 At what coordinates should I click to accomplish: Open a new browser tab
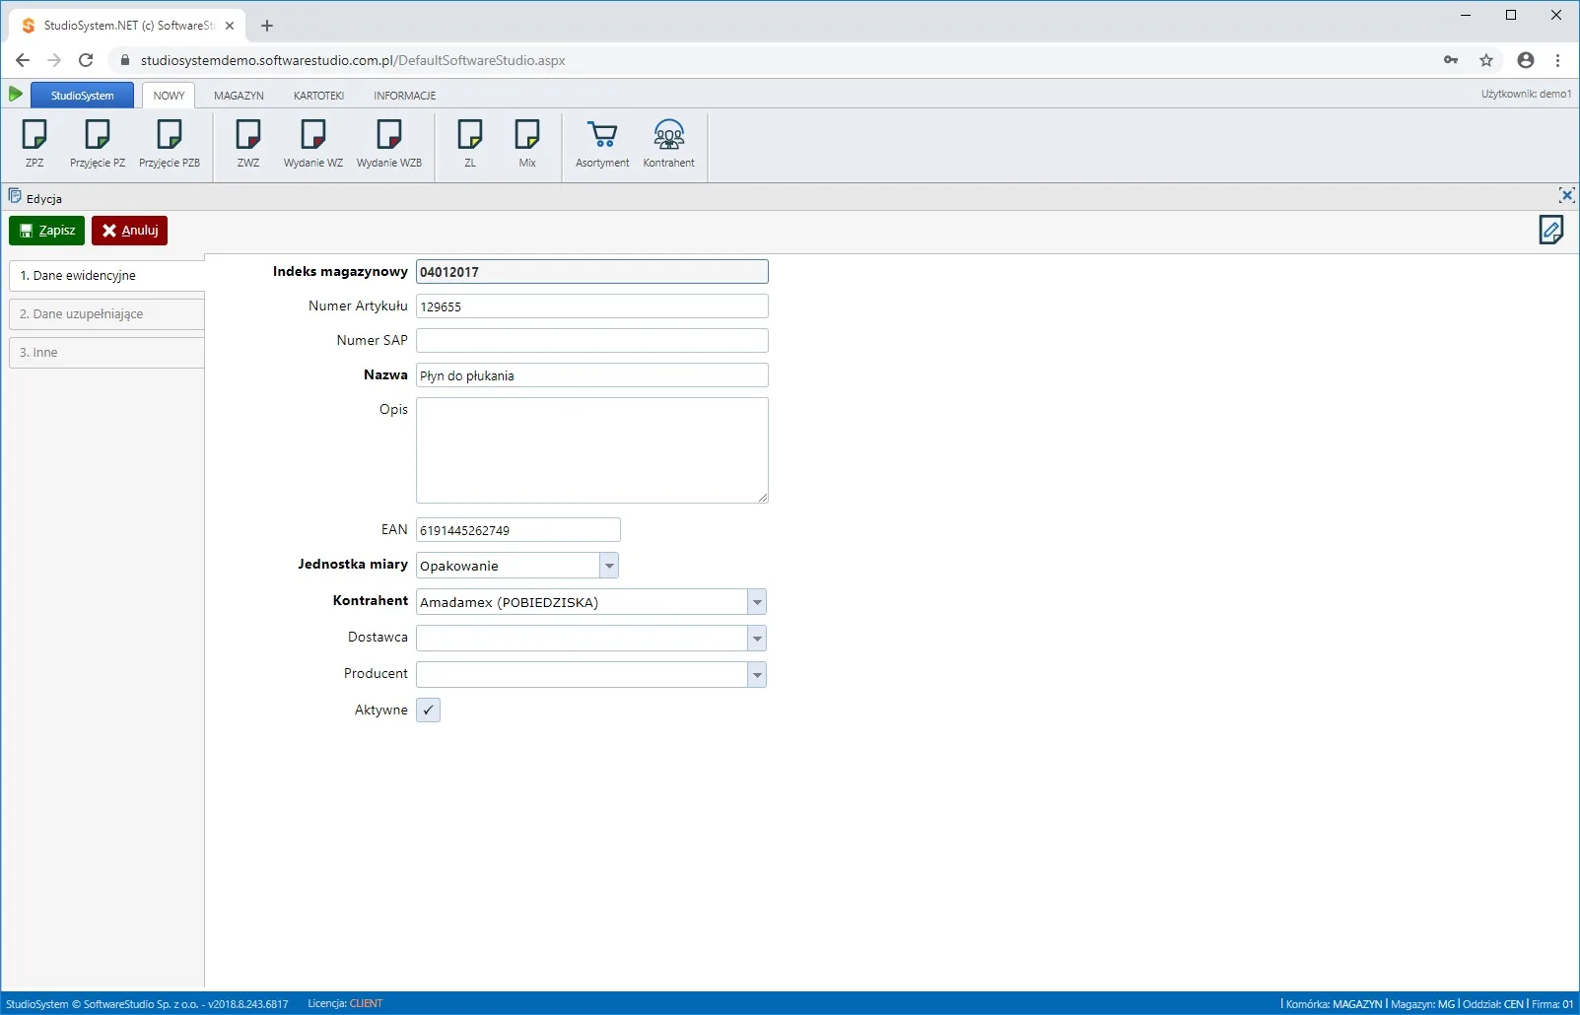point(267,26)
